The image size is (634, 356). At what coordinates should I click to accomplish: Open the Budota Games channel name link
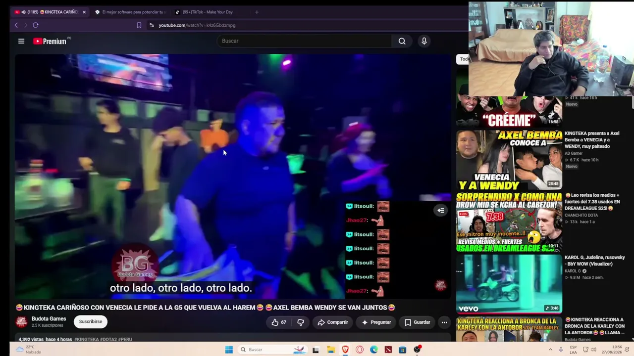click(49, 319)
